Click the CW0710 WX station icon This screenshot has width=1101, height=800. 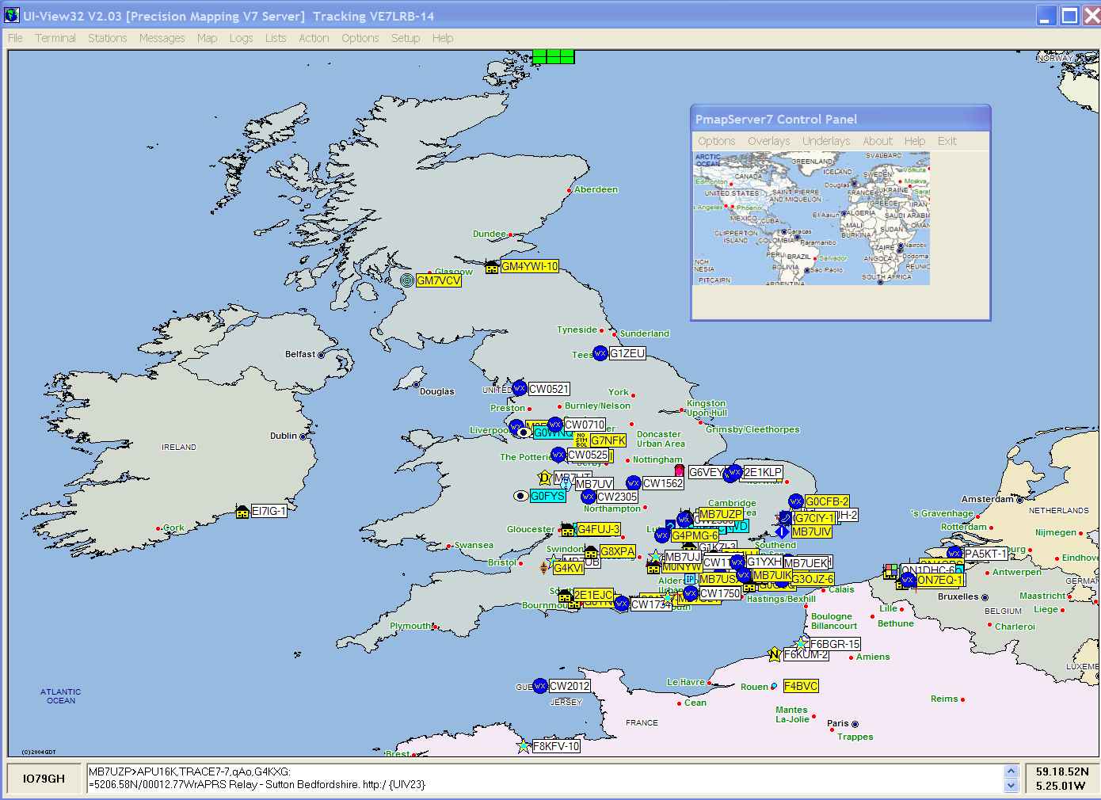pyautogui.click(x=554, y=425)
